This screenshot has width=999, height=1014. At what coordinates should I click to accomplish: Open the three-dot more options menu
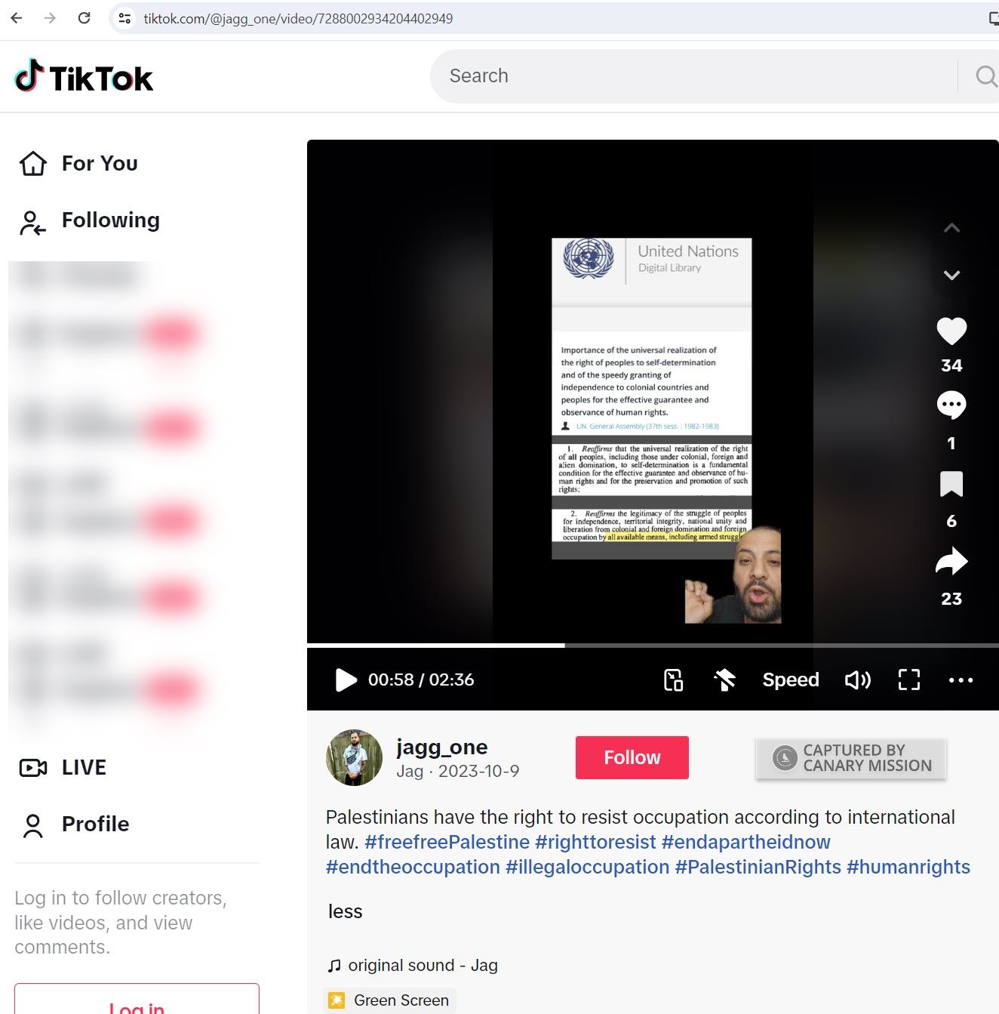click(961, 680)
